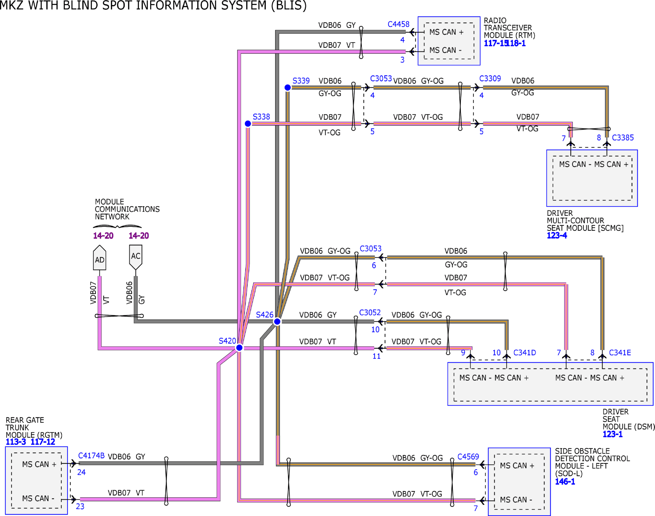Click the S338 splice label
The height and width of the screenshot is (516, 655).
coord(261,117)
